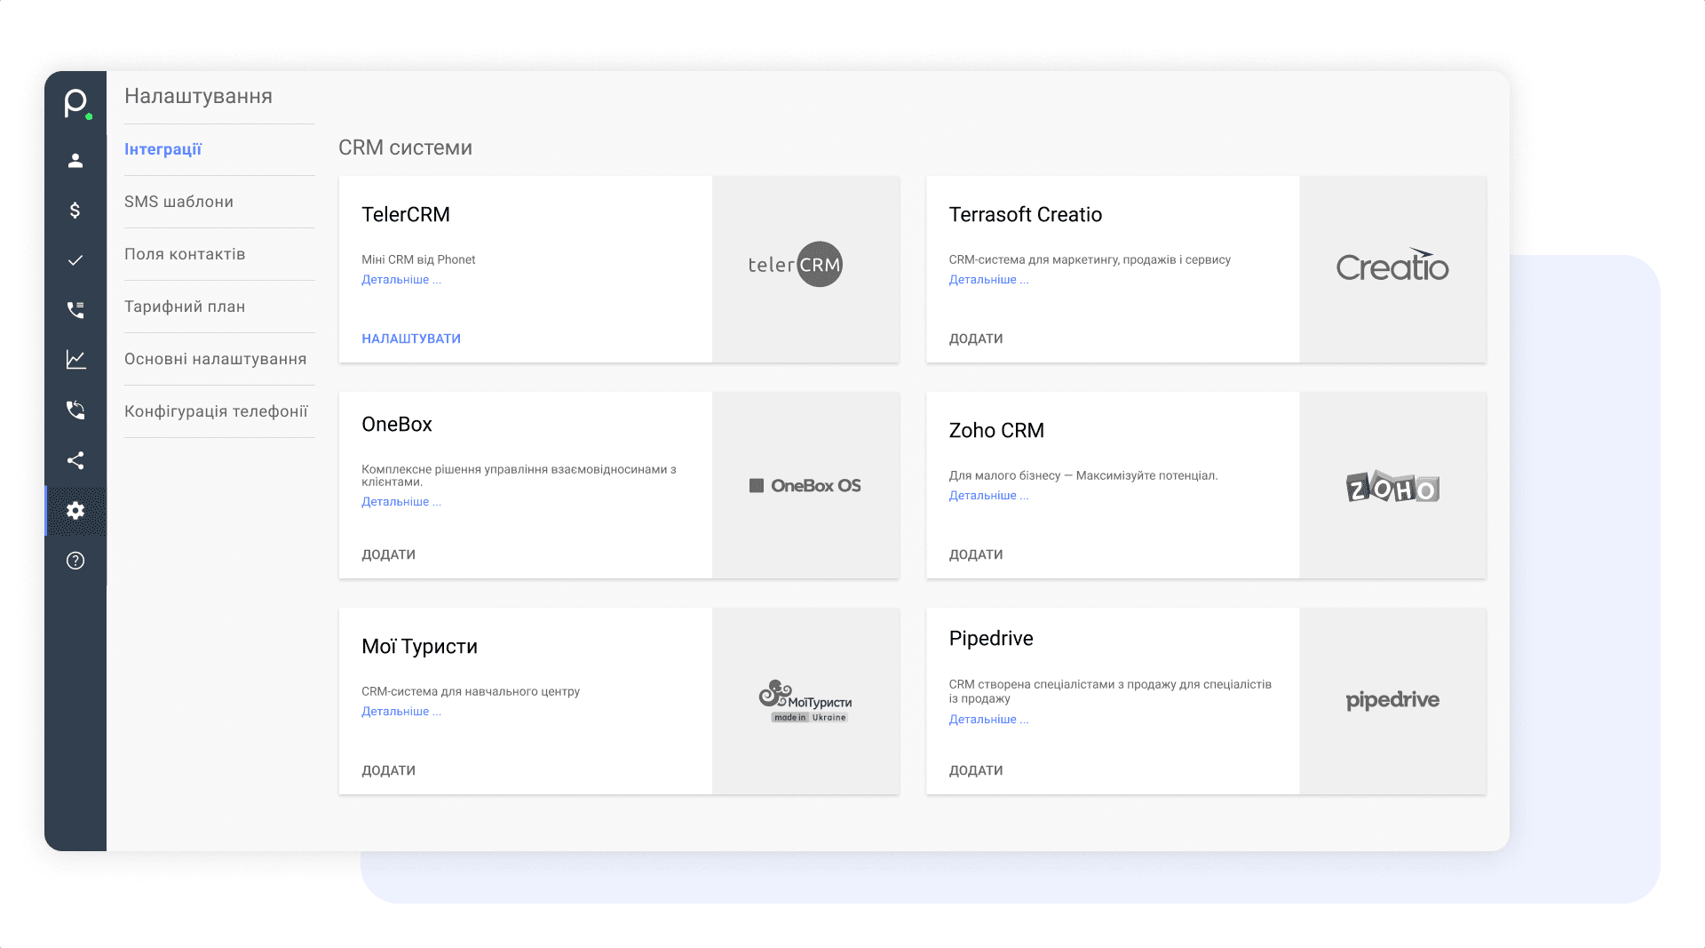Viewport: 1705px width, 948px height.
Task: Open the contacts person icon
Action: click(x=75, y=161)
